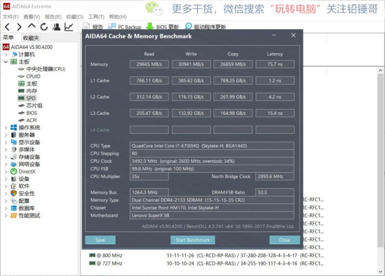Navigate up one level with the up arrow
The width and height of the screenshot is (385, 276).
point(32,26)
